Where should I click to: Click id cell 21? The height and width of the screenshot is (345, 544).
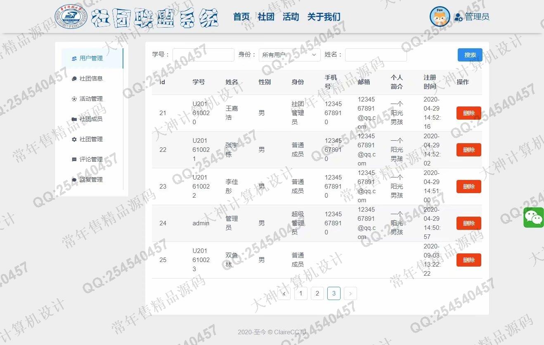click(x=163, y=113)
